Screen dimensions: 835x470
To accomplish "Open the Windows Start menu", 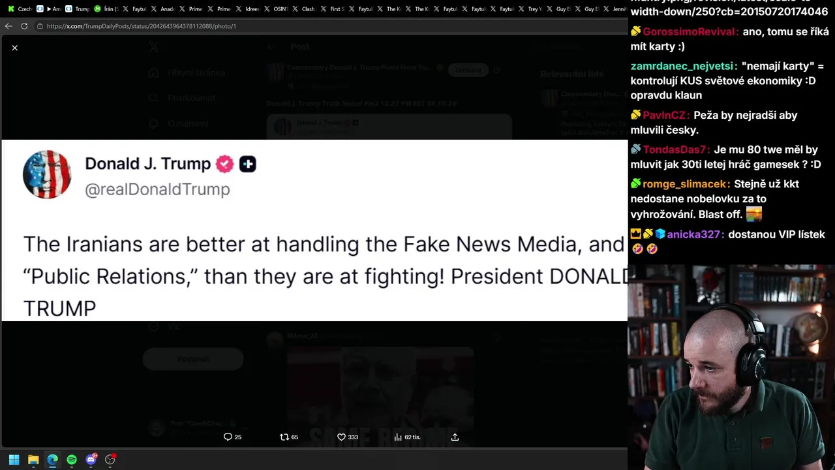I will pos(14,460).
